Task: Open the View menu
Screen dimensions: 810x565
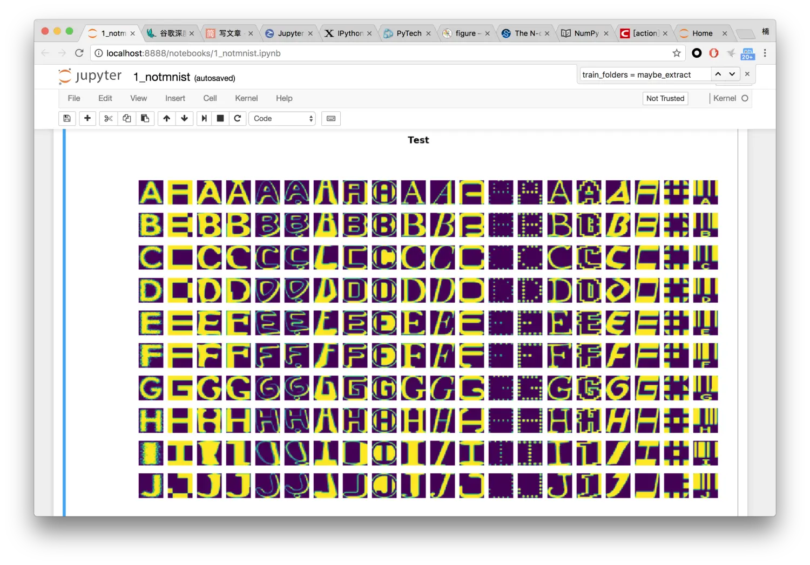Action: [139, 98]
